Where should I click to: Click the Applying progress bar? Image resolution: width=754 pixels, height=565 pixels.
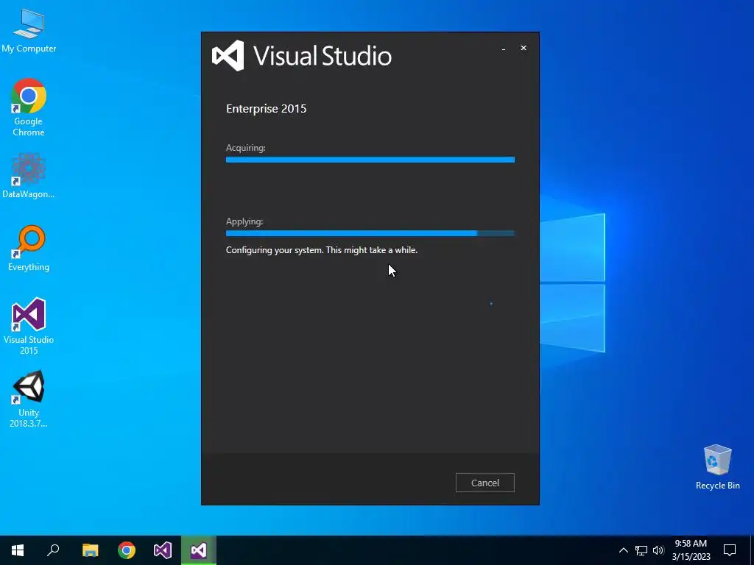point(370,233)
